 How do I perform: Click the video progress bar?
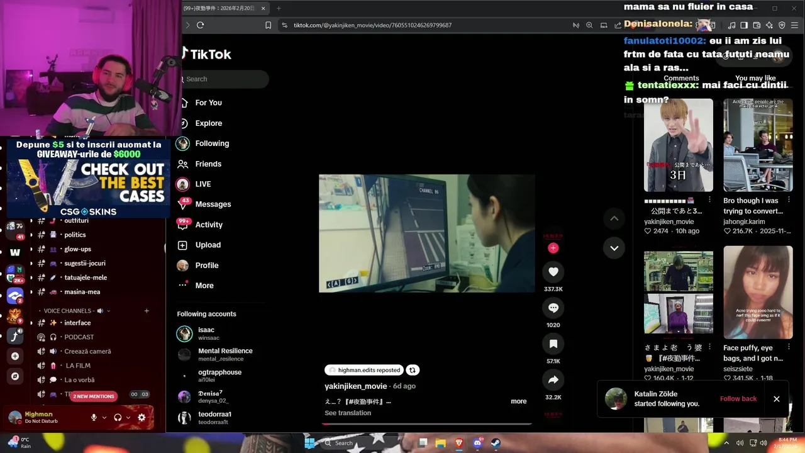pos(427,424)
